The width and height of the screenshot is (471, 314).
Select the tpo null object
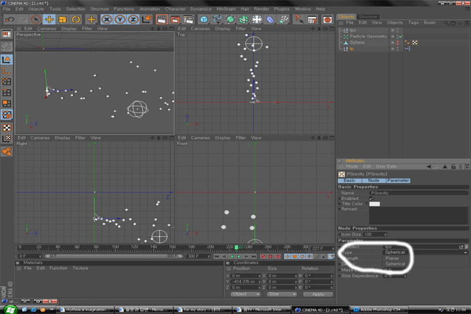(353, 30)
